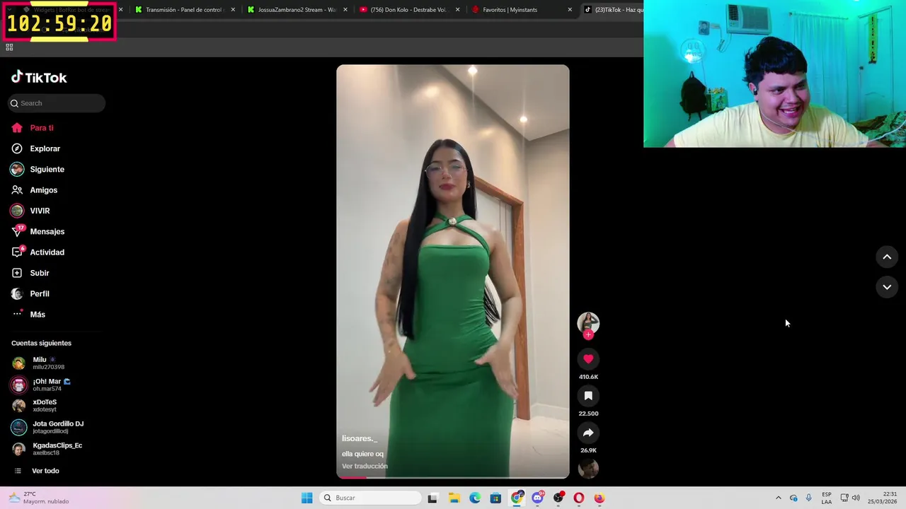The image size is (906, 509).
Task: Open the video creator's avatar
Action: [x=588, y=323]
